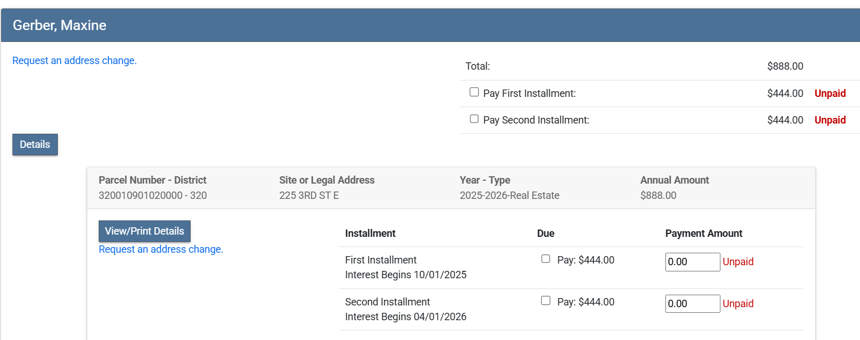Screen dimensions: 860x340
Task: Click the address change link under View/Print Details
Action: (161, 249)
